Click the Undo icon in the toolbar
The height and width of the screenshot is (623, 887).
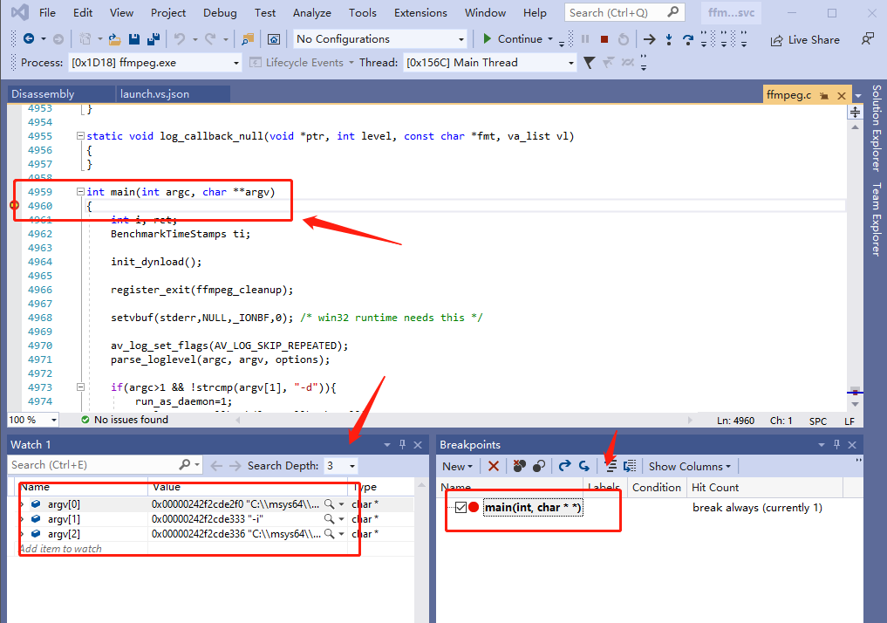click(x=180, y=39)
